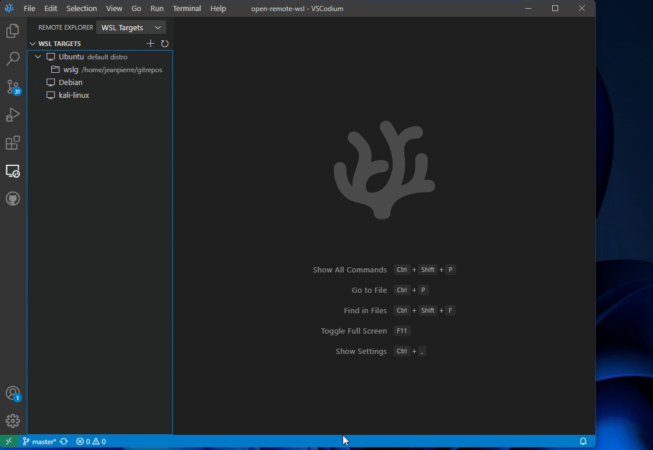This screenshot has height=450, width=653.
Task: Collapse the Ubuntu distro entry
Action: pos(38,56)
